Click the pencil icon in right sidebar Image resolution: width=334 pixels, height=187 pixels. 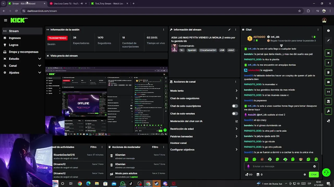pyautogui.click(x=328, y=41)
